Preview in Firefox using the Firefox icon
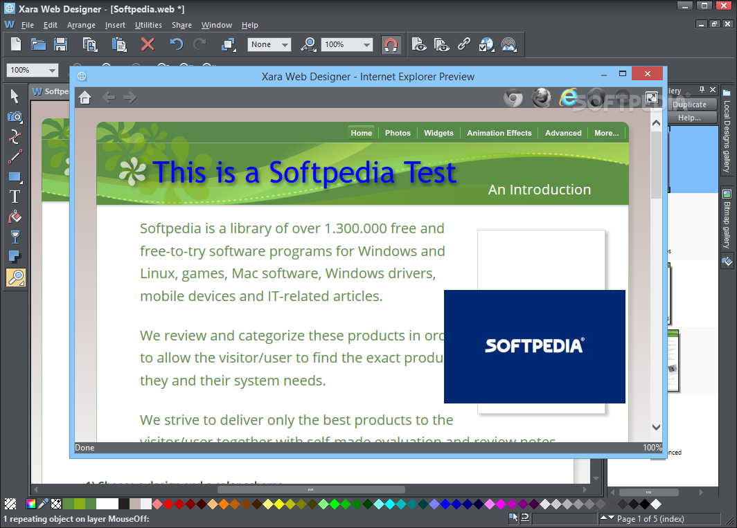The image size is (737, 528). pos(541,98)
